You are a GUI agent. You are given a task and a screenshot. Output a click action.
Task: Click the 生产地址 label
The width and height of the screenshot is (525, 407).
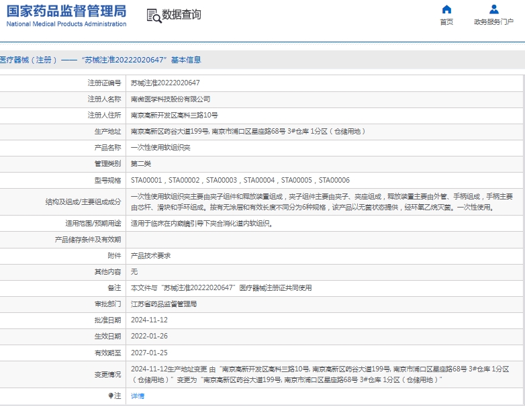pyautogui.click(x=108, y=132)
